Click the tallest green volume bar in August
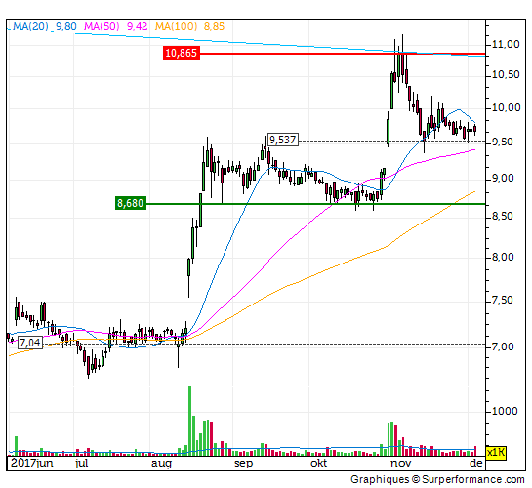532x488 pixels. pos(189,421)
